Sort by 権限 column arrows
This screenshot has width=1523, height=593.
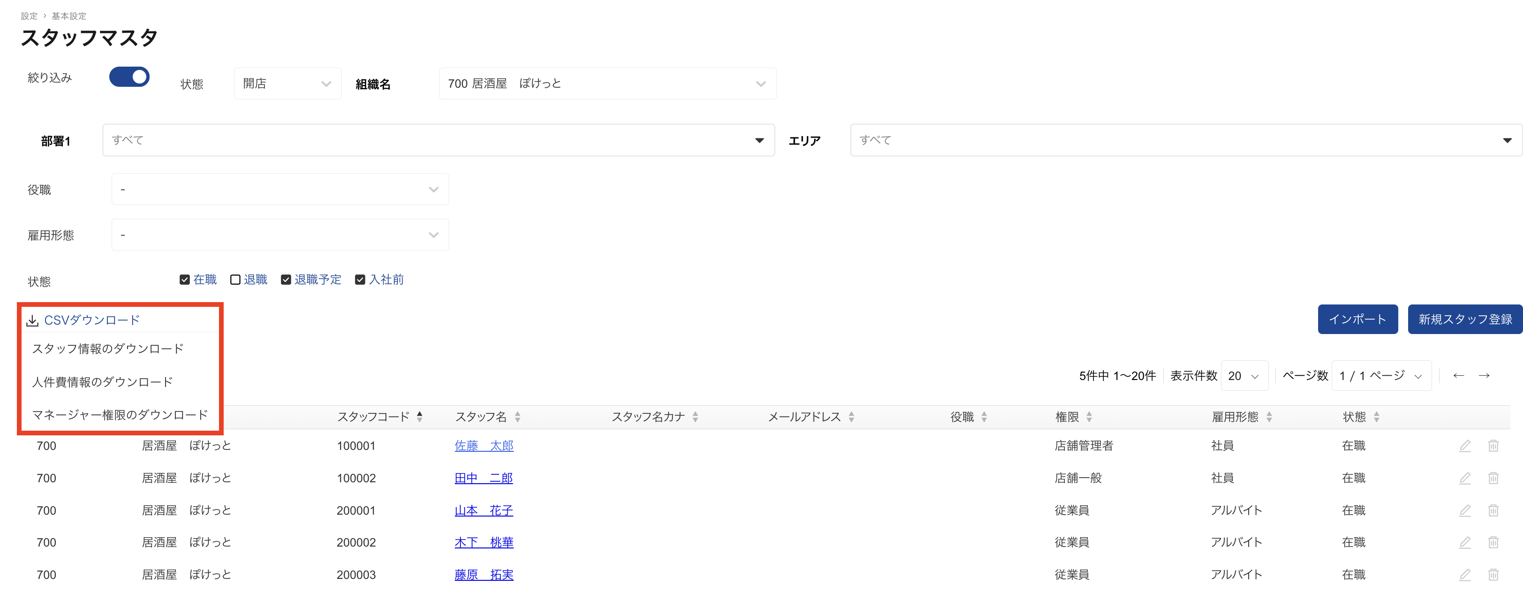point(1089,417)
